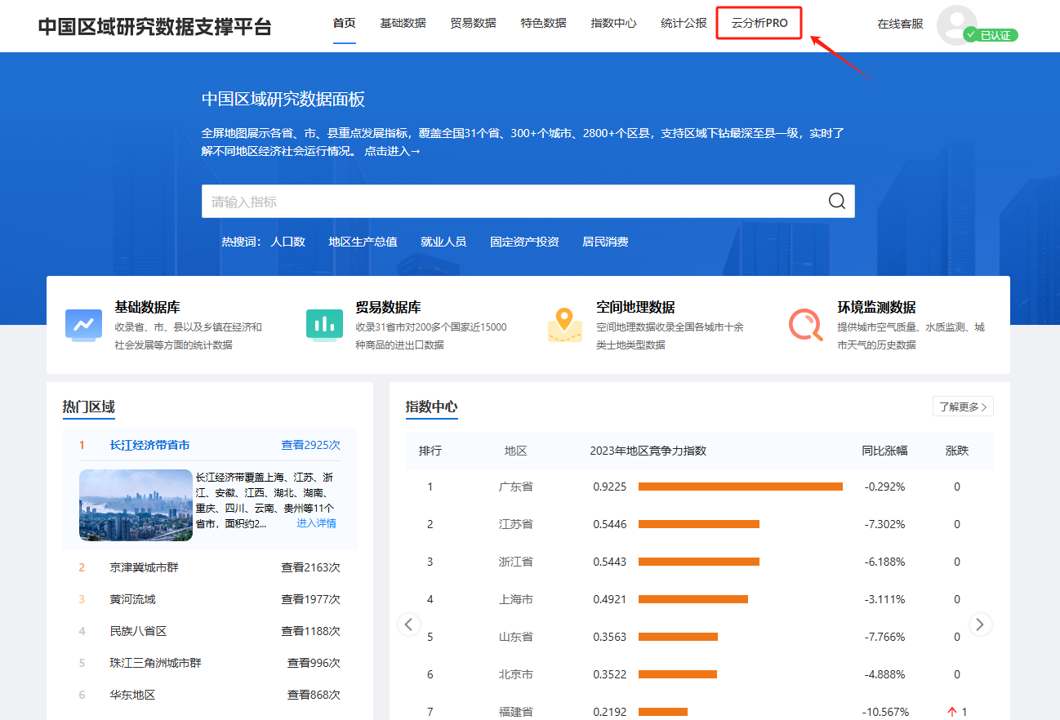
Task: Click the 长江经济带 city skyline thumbnail
Action: coord(136,505)
